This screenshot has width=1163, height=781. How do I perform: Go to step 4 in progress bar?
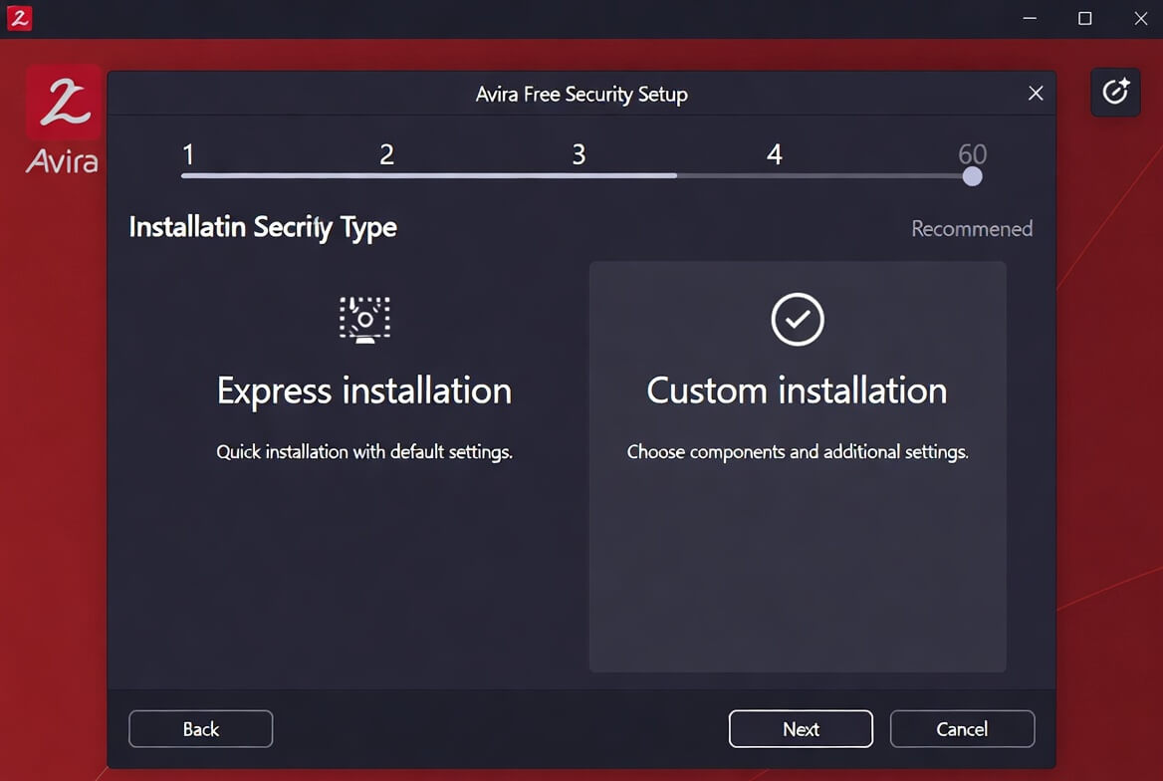(x=775, y=154)
